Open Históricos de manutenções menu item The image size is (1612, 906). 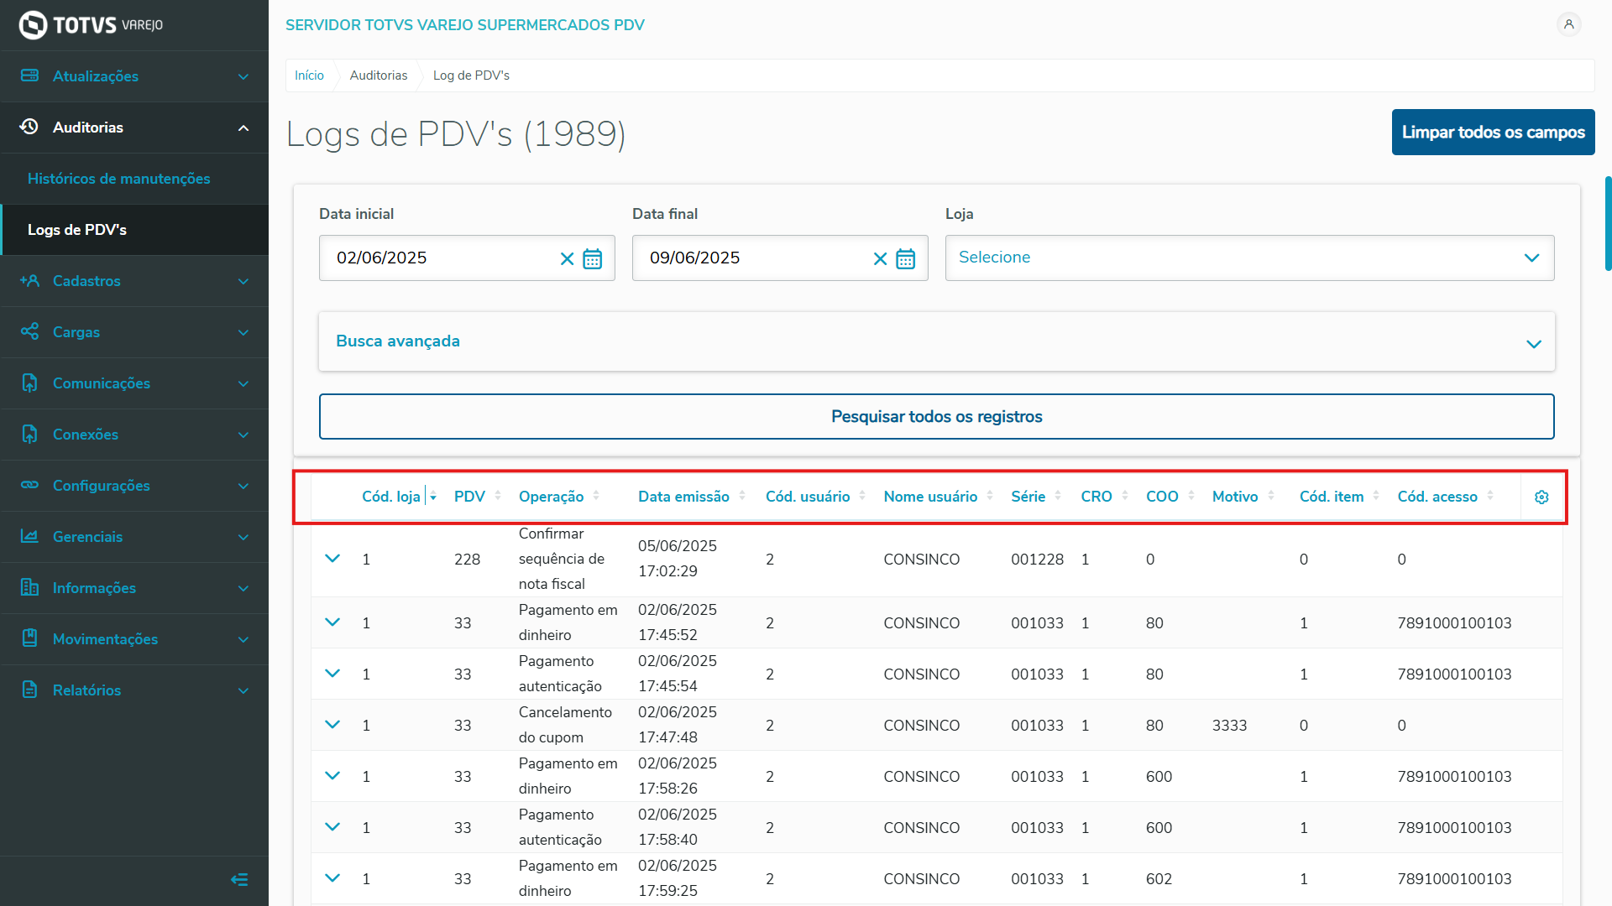point(118,179)
